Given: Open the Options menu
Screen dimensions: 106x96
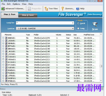Looking at the screenshot, I should tap(16, 4).
